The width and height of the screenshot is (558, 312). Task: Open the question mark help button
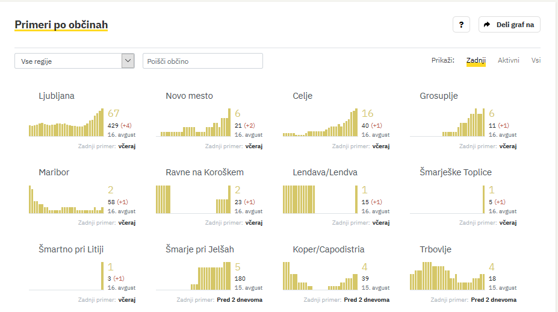(461, 25)
